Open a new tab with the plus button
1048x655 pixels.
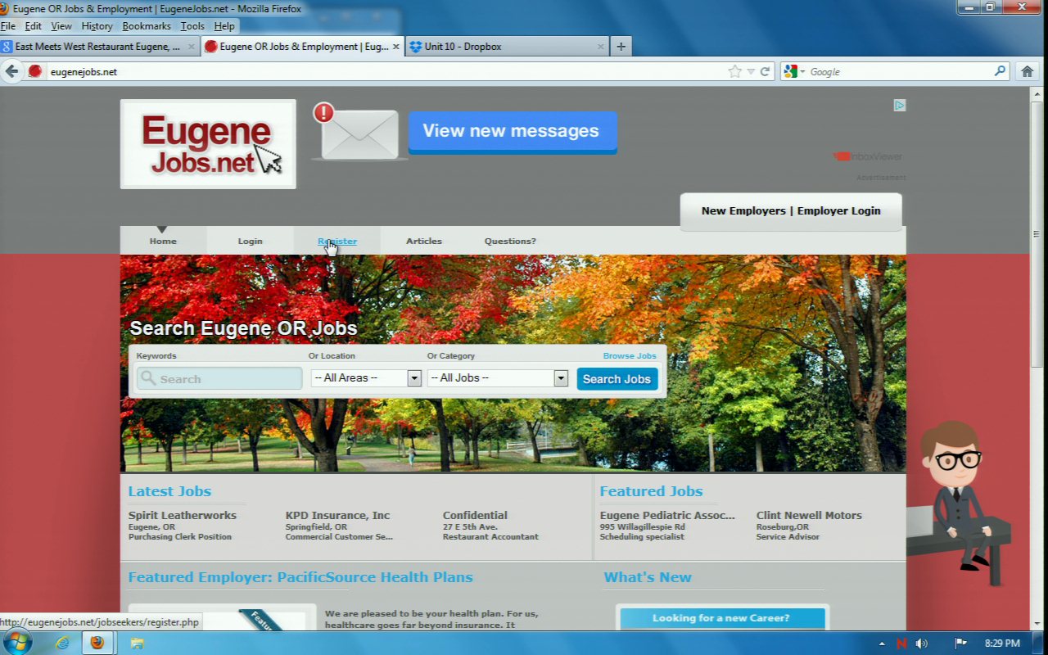click(x=621, y=47)
